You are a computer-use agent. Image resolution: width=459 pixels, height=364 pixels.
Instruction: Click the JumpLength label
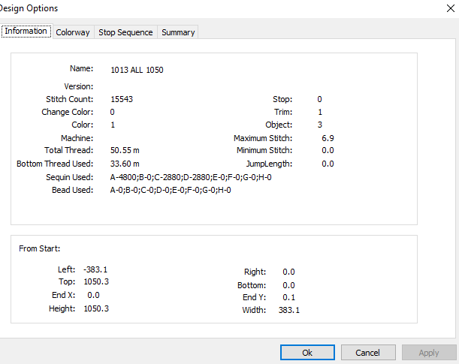pos(269,164)
